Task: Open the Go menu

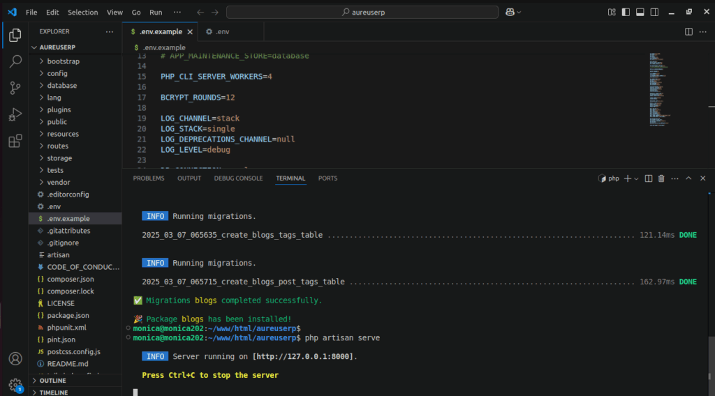Action: 136,13
